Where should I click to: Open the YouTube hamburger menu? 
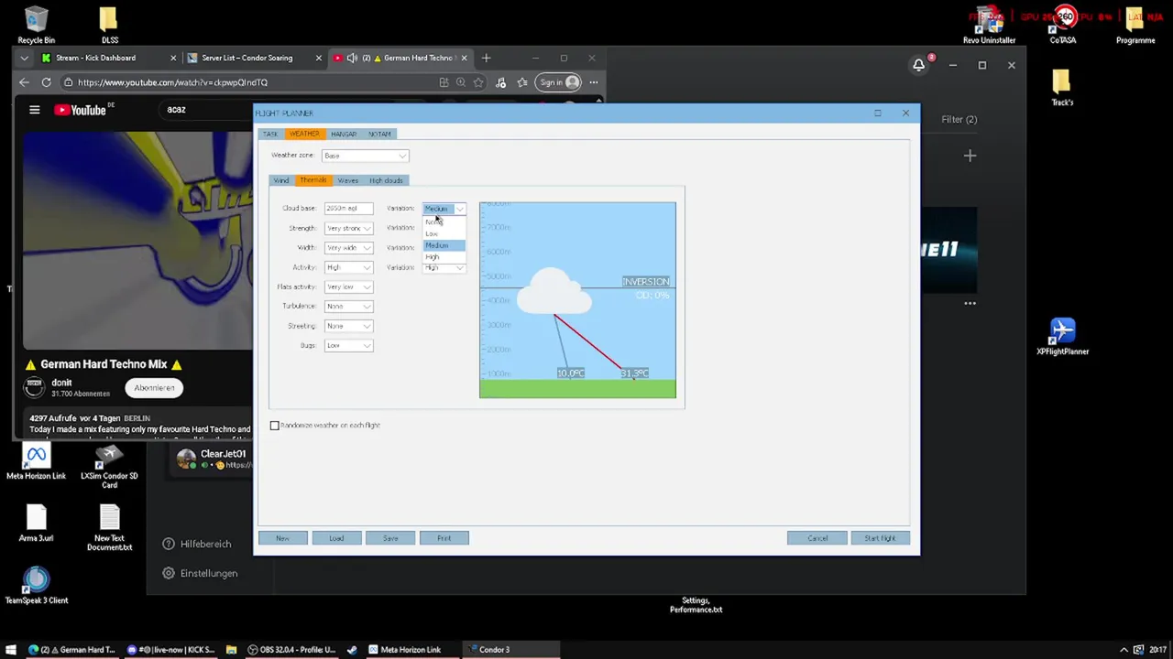pyautogui.click(x=34, y=110)
